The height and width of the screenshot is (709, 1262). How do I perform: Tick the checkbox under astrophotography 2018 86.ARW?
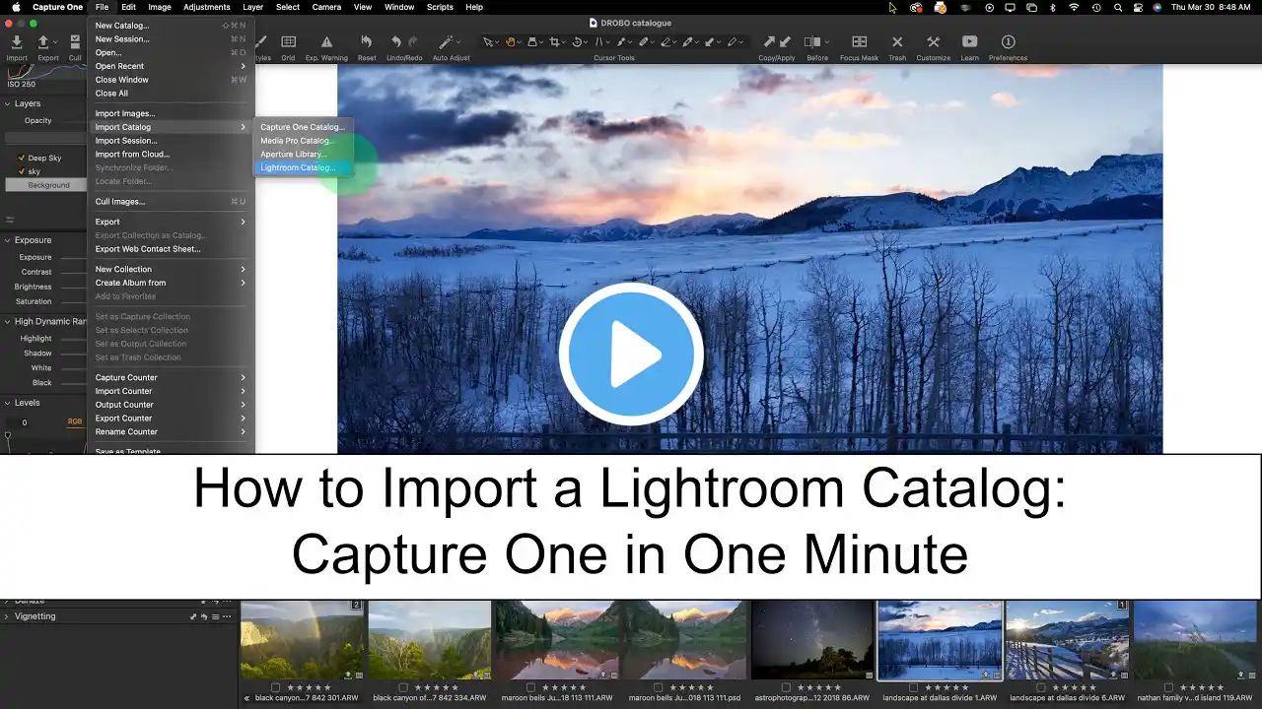pos(786,687)
